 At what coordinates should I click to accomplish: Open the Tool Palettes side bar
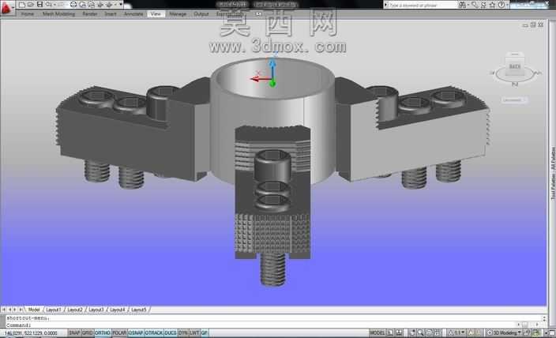553,174
